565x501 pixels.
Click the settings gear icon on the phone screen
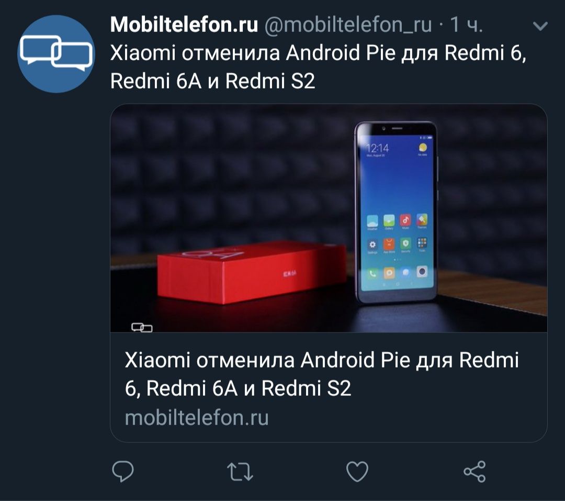372,245
